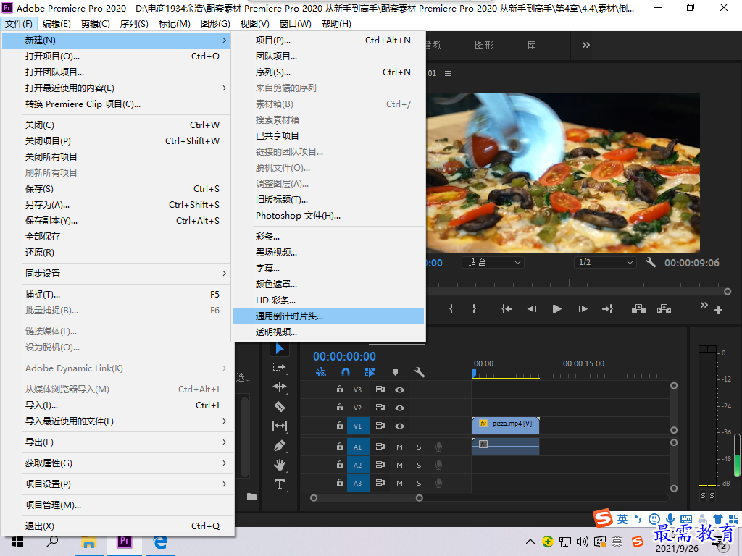
Task: Enable voice-over record on A3
Action: 438,483
